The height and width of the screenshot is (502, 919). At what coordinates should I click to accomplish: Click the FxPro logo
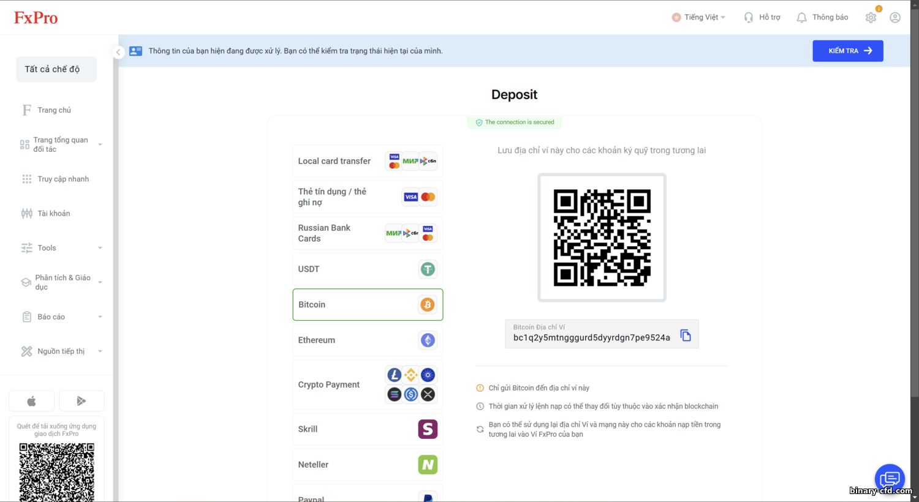36,18
